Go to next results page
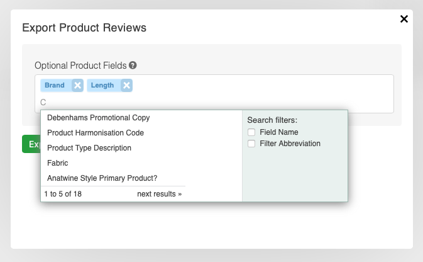 159,194
